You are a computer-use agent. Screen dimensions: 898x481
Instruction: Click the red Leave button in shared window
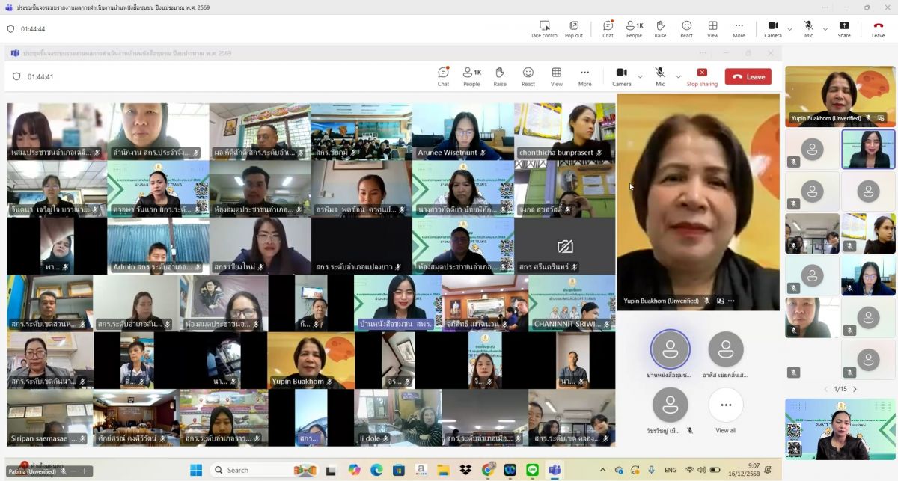[748, 76]
